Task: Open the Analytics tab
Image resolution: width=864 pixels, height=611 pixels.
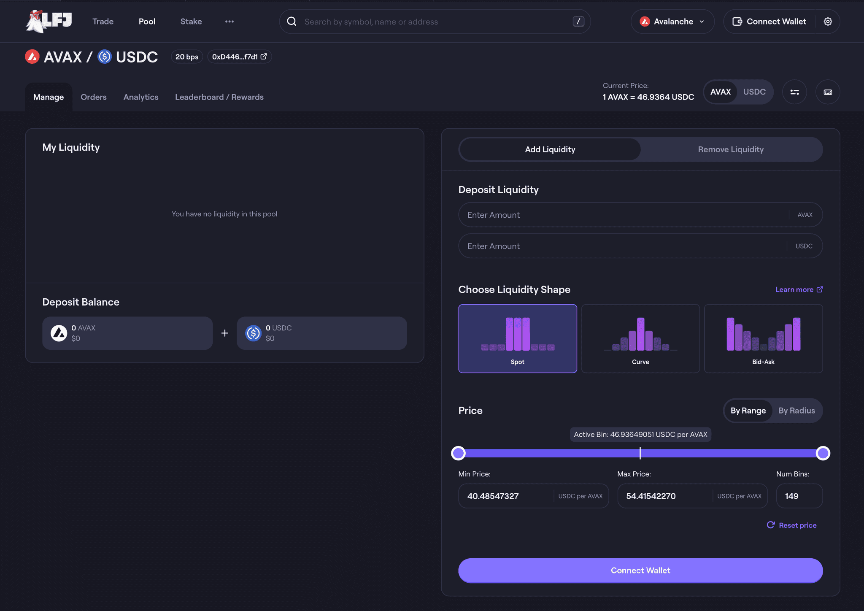Action: 141,97
